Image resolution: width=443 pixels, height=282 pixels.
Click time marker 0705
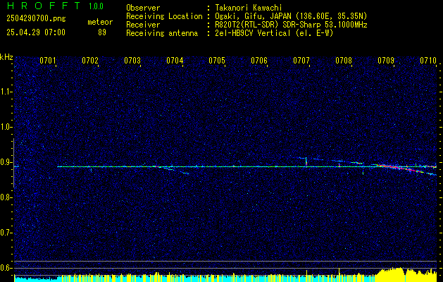tap(217, 60)
